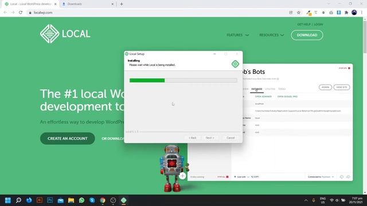Open File Explorer from taskbar
367x206 pixels.
pos(71,200)
